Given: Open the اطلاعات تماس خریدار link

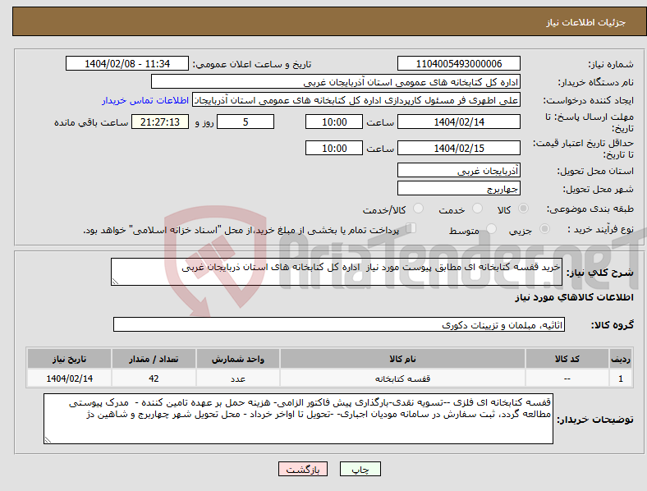Looking at the screenshot, I should [145, 101].
